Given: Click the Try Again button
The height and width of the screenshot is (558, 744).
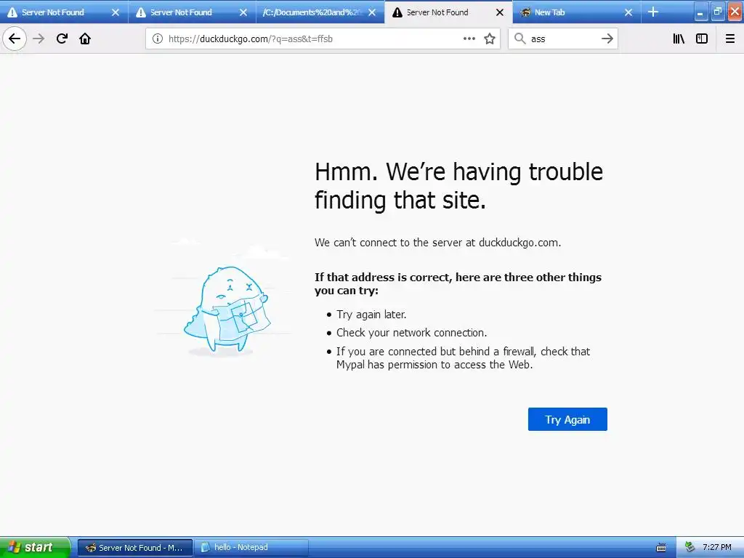Looking at the screenshot, I should coord(567,419).
